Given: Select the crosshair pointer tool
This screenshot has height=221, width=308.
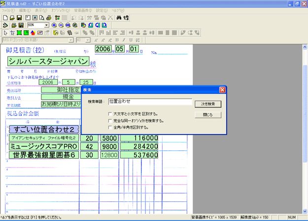Looking at the screenshot, I should click(x=12, y=33).
